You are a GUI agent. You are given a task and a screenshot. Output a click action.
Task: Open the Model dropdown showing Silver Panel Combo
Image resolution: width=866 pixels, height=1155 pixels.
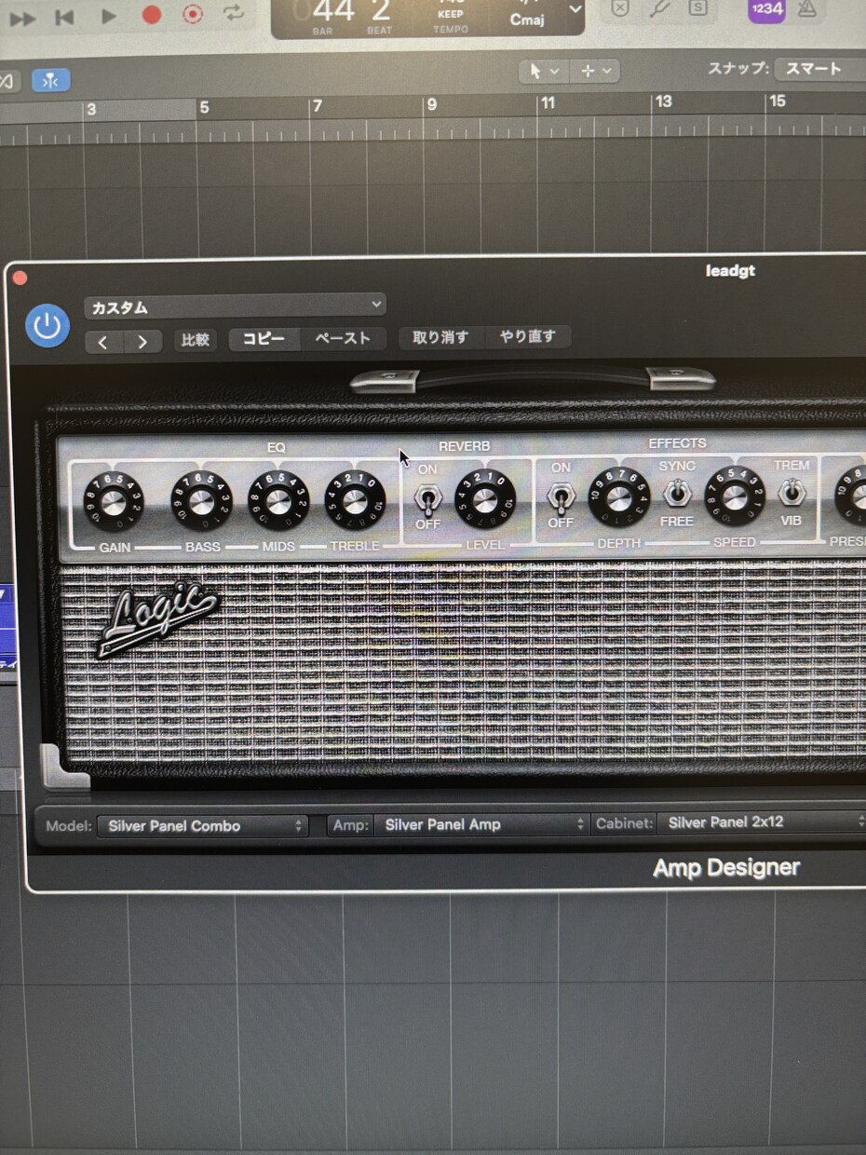point(201,825)
